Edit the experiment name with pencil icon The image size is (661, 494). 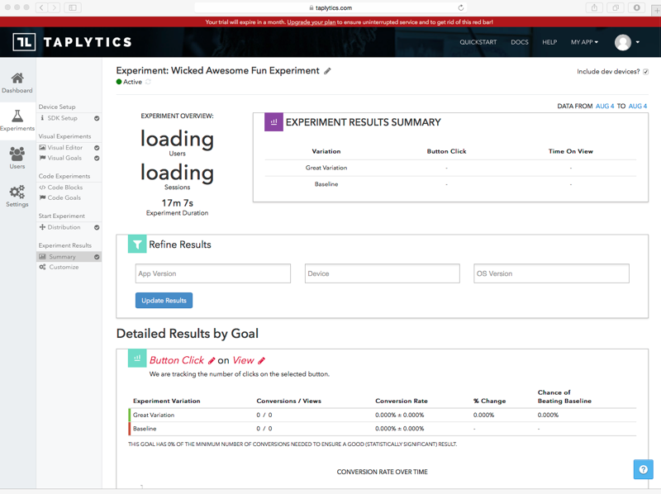(x=327, y=71)
